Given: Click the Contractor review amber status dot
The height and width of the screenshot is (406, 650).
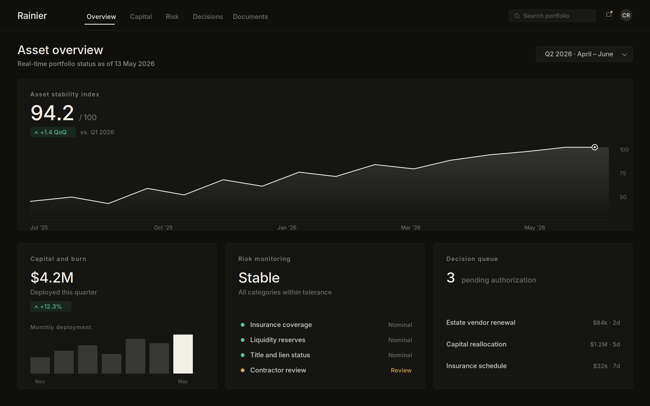Looking at the screenshot, I should tap(243, 370).
